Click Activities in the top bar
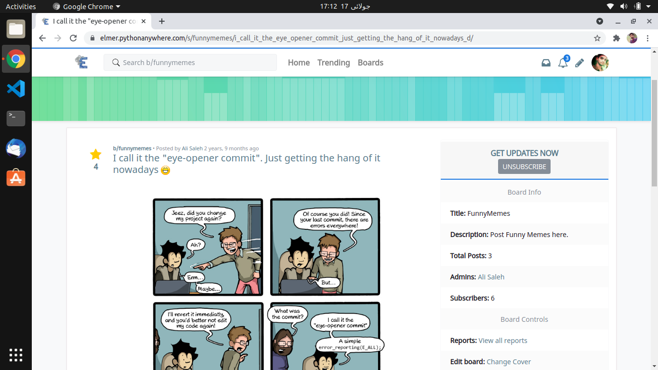This screenshot has width=658, height=370. (x=21, y=6)
